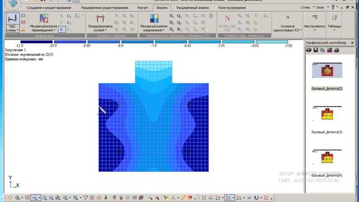Open Эпюры/мозаика усилий dropdown

[106, 30]
